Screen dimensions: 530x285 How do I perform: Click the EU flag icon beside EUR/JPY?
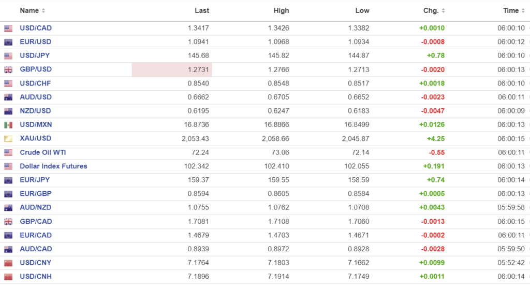click(x=8, y=180)
